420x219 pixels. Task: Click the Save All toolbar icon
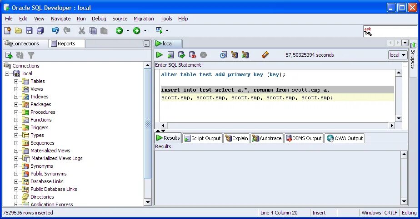coord(40,31)
